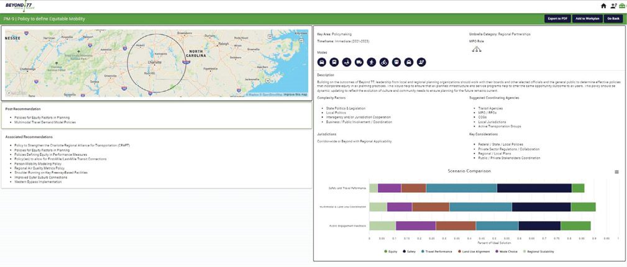Screen dimensions: 627x267
Task: Click the Home icon in header
Action: pyautogui.click(x=603, y=6)
